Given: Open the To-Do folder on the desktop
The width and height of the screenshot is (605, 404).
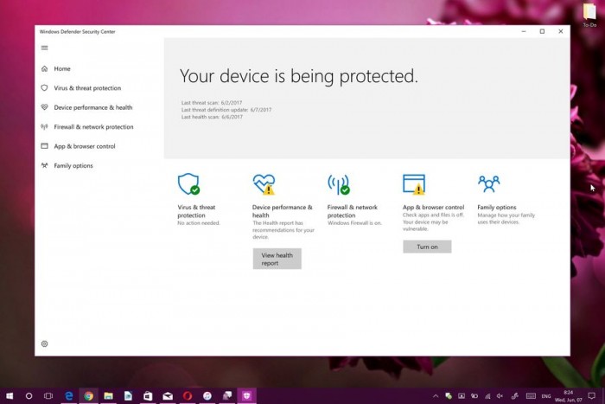Looking at the screenshot, I should 589,15.
